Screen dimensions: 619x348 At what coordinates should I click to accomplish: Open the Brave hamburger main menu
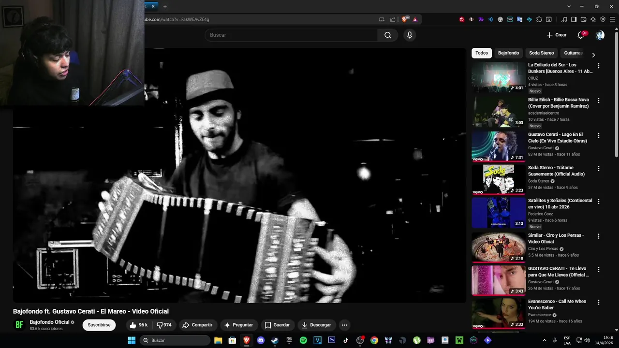(x=612, y=19)
